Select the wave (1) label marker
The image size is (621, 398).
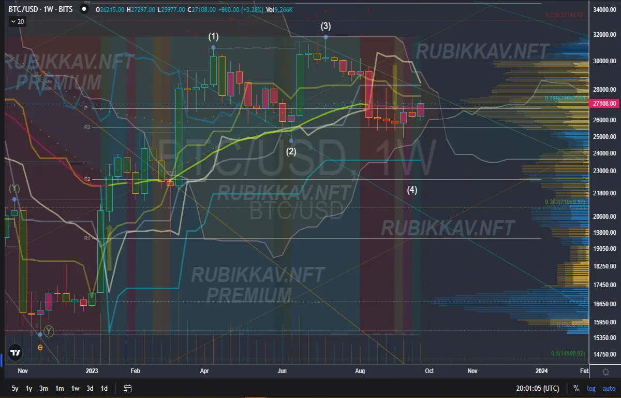coord(214,37)
